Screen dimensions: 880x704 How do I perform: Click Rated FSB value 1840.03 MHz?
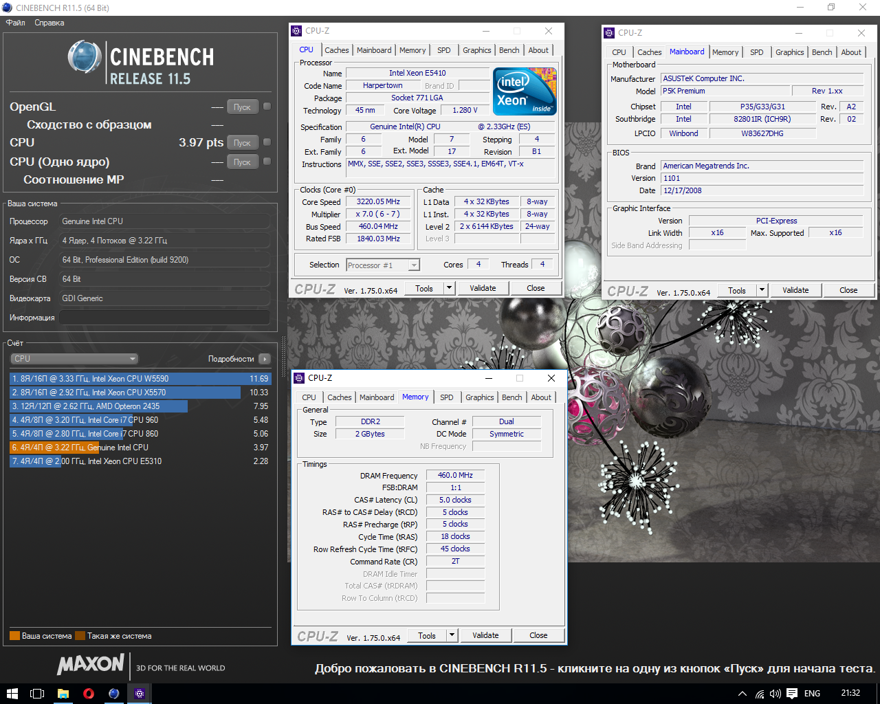click(x=378, y=239)
